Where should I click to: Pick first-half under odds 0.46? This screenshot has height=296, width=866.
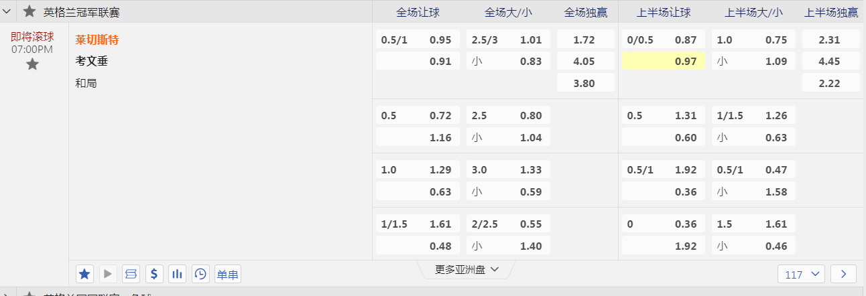753,245
